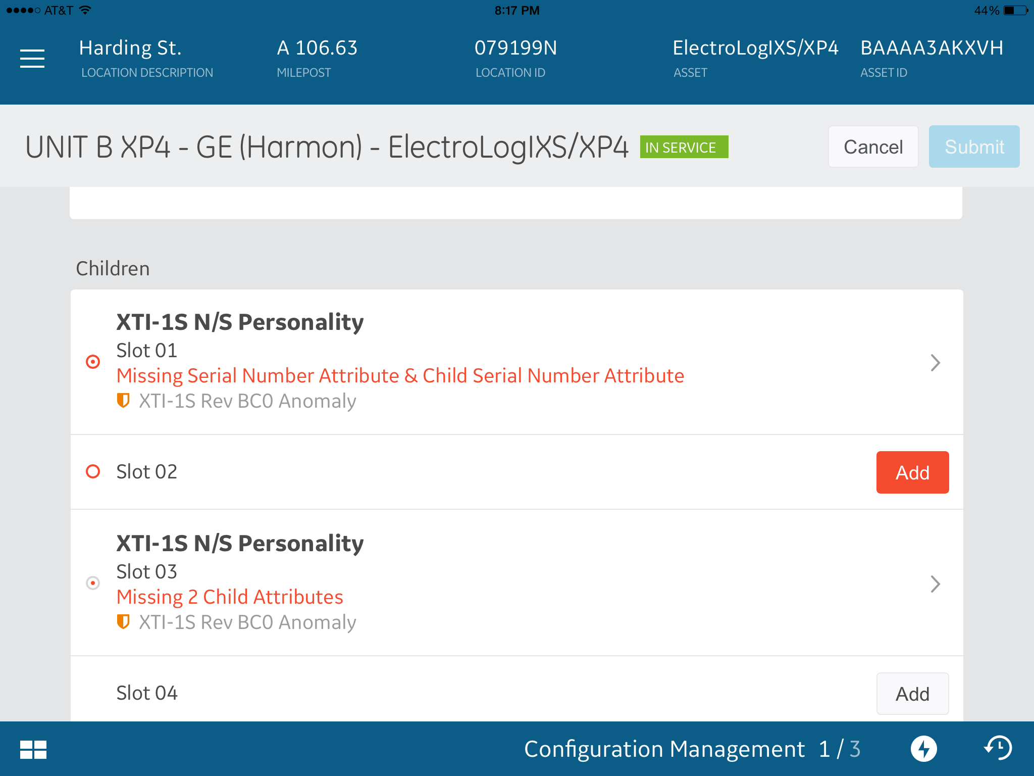The image size is (1034, 776).
Task: Tap the IN SERVICE status badge
Action: click(x=684, y=147)
